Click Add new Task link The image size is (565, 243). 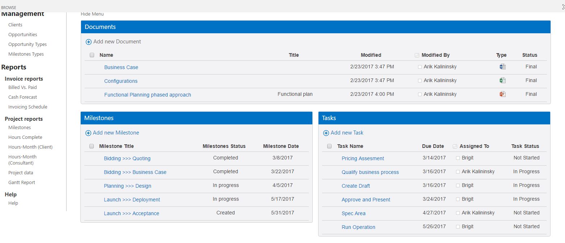tap(347, 133)
